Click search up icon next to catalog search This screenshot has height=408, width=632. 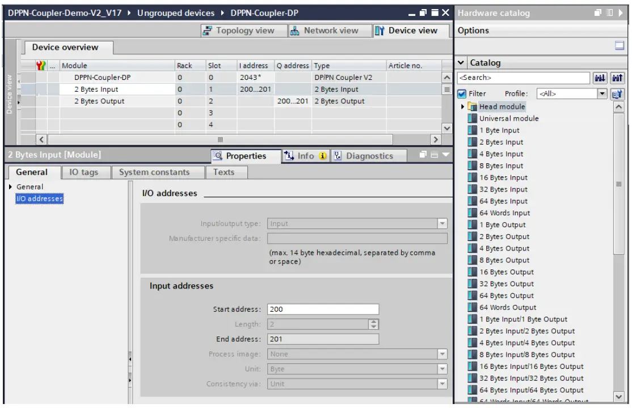(x=617, y=78)
